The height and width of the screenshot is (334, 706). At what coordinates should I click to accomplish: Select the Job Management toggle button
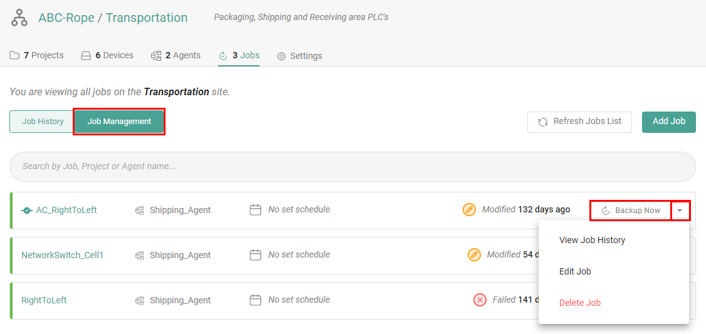click(x=119, y=122)
